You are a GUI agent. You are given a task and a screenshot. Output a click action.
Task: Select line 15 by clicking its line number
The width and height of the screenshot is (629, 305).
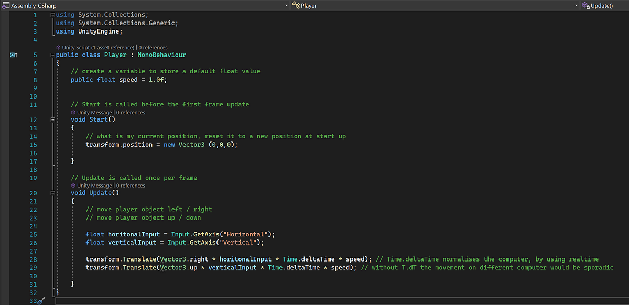click(33, 144)
